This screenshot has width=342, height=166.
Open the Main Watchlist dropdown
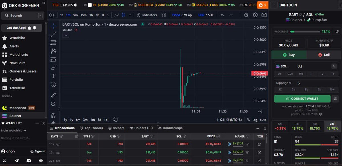pos(14,130)
